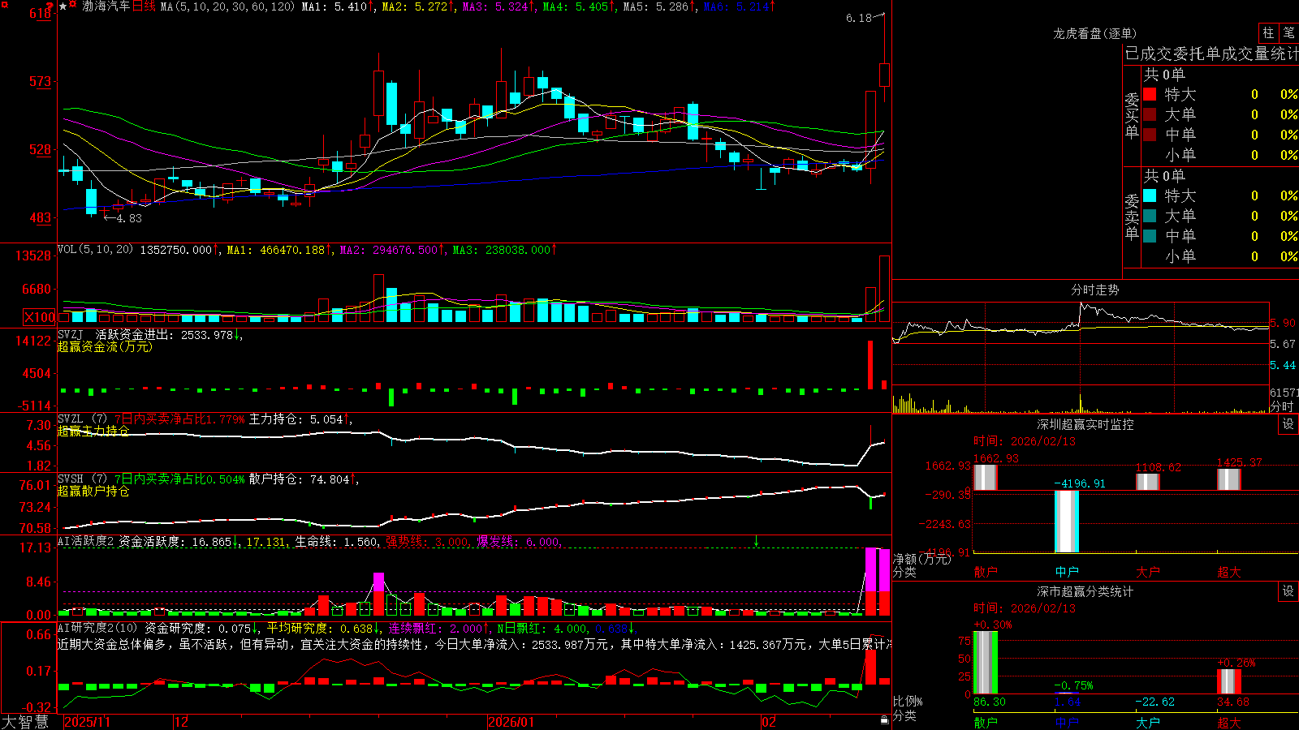Click the last red candlestick near 6.18
The image size is (1299, 730).
(884, 74)
